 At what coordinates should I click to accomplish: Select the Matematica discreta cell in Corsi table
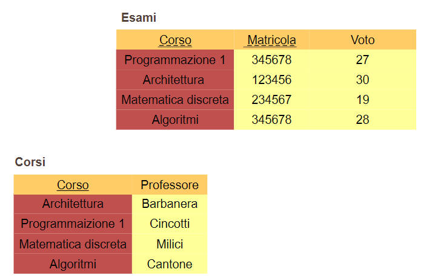[73, 244]
